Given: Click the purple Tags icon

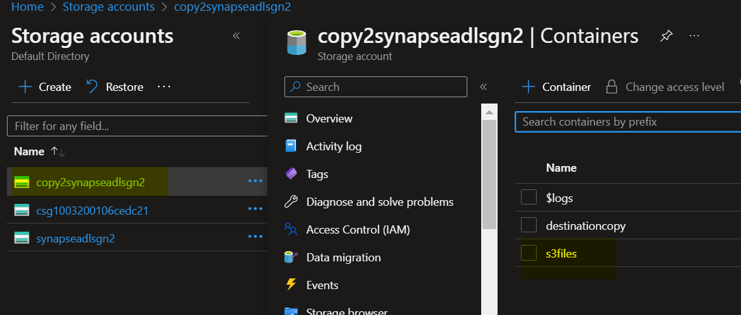Looking at the screenshot, I should click(x=291, y=174).
